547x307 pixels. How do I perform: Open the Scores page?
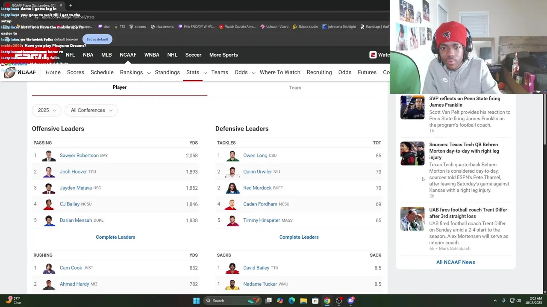[x=76, y=72]
